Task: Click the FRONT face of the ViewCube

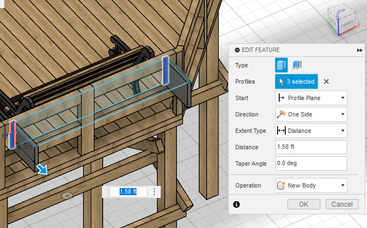Action: [x=347, y=24]
